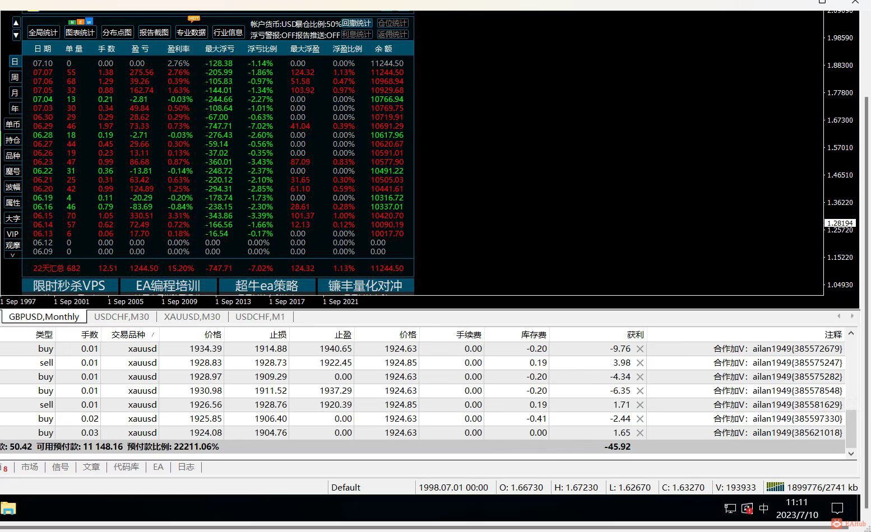Viewport: 871px width, 532px height.
Task: Open File Explorer from the taskbar
Action: (x=8, y=508)
